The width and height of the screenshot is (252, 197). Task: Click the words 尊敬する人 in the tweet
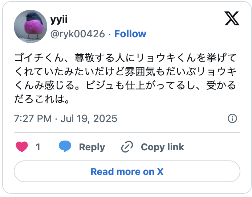[x=99, y=58]
